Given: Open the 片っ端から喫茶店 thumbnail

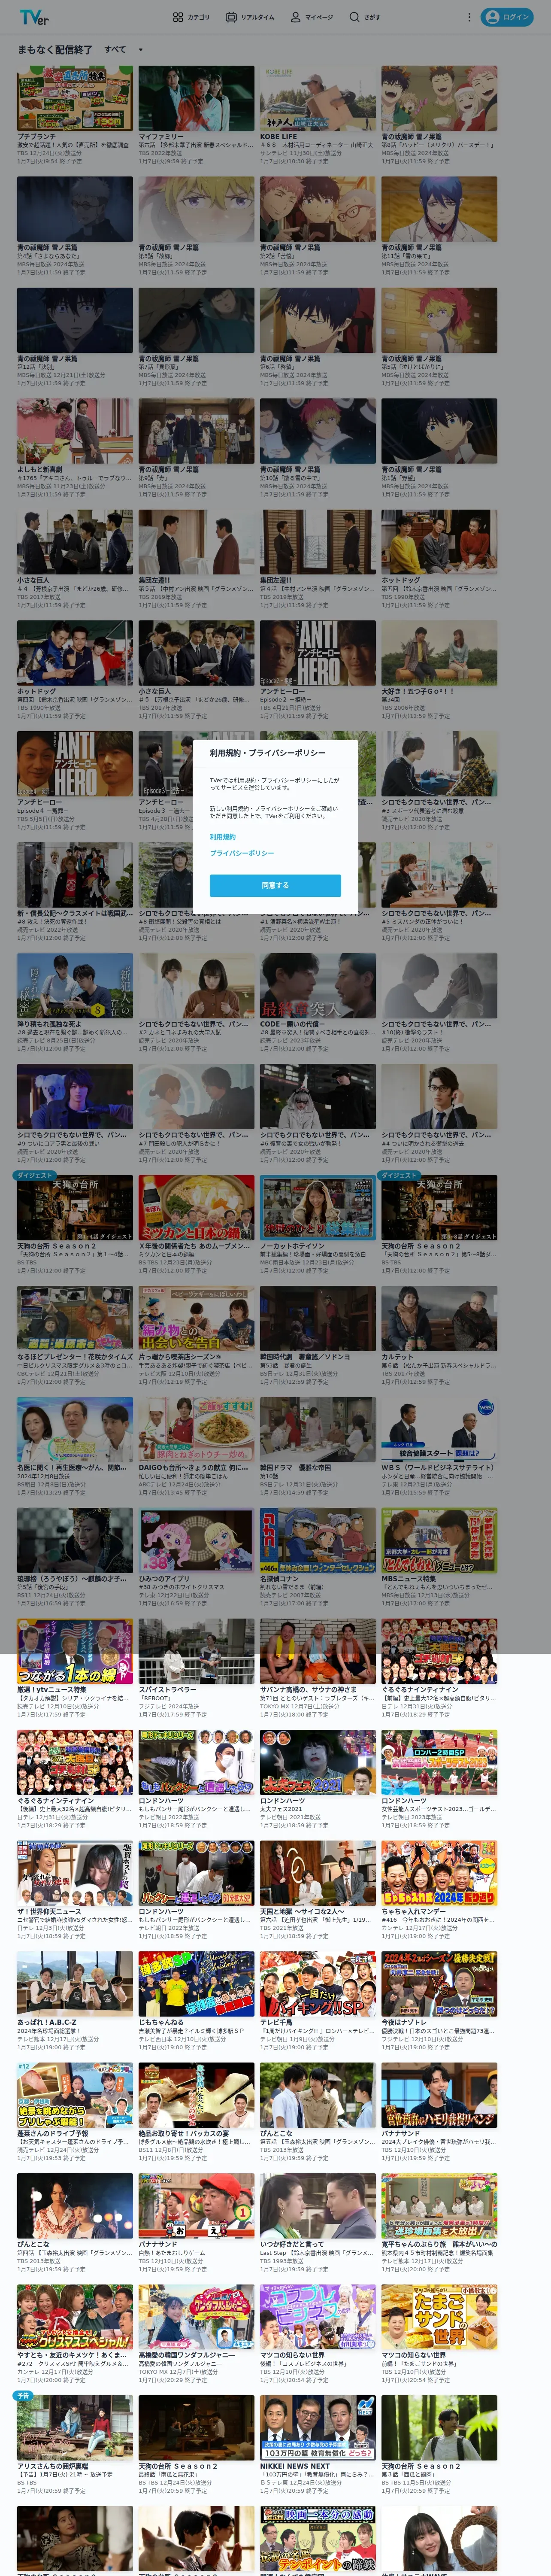Looking at the screenshot, I should click(x=196, y=1319).
